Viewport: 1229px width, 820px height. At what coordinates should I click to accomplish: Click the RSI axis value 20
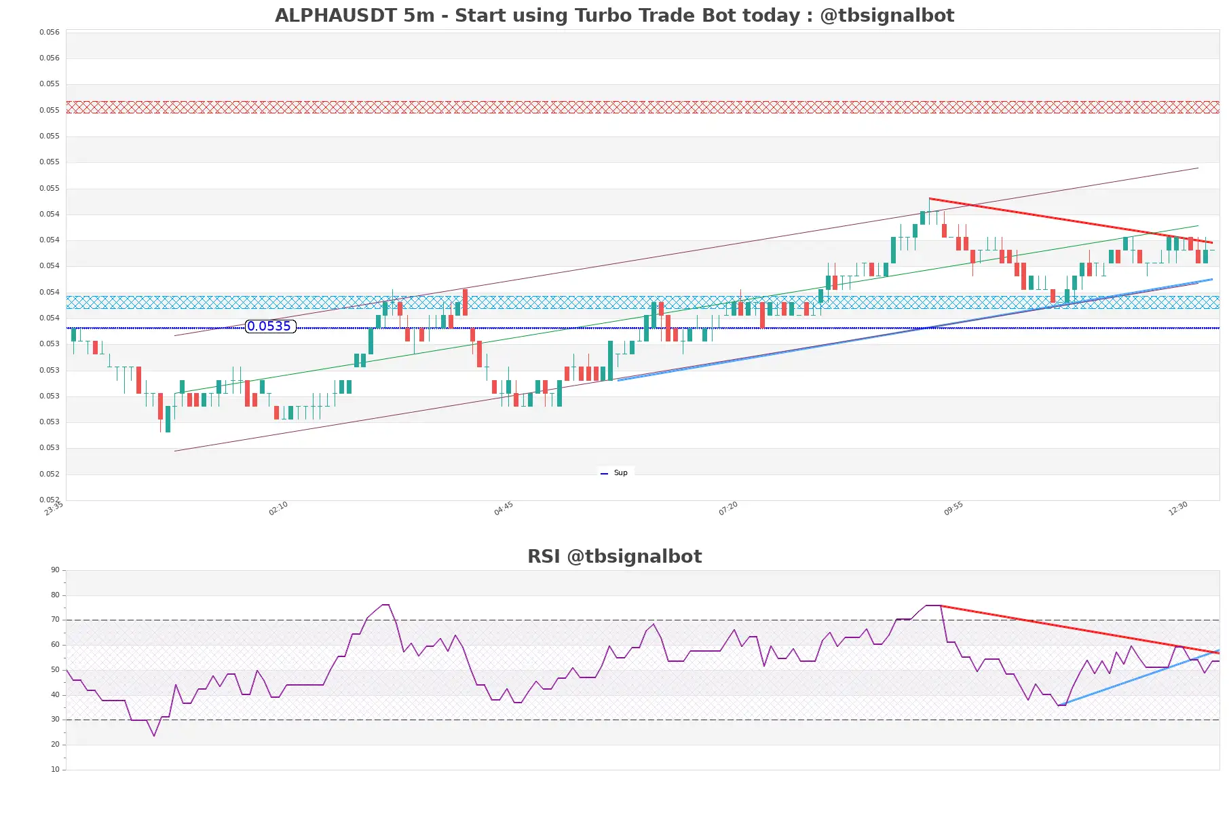[55, 745]
